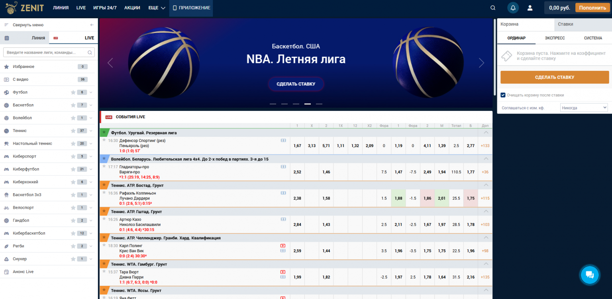Screen dimensions: 612x299
Task: Click the Пополнить deposit button
Action: point(592,8)
